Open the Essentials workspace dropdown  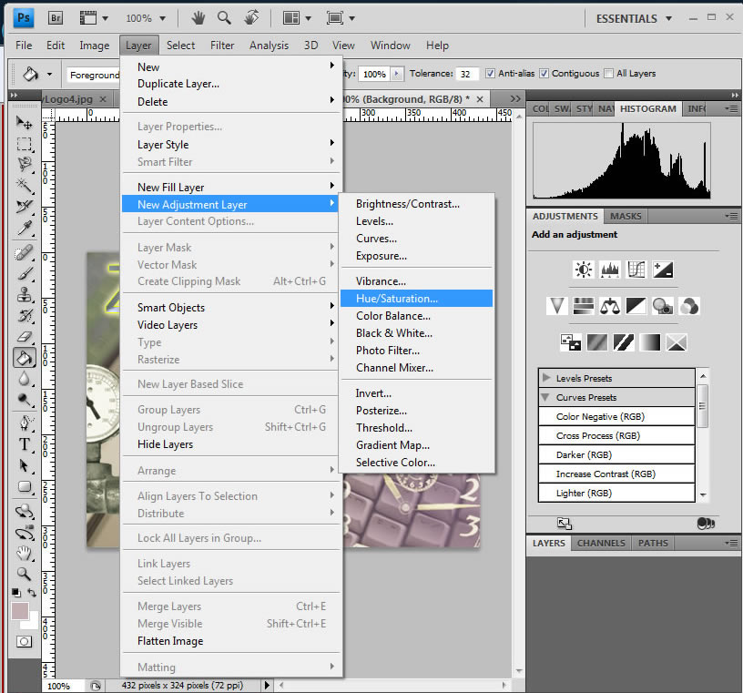[634, 18]
